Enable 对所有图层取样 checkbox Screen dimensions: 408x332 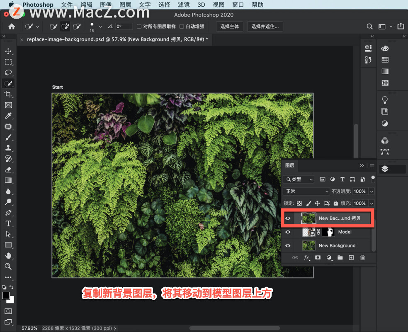(x=139, y=27)
